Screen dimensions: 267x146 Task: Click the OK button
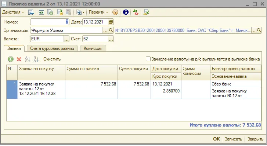click(x=216, y=139)
